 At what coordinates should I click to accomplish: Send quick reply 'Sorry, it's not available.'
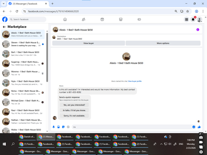74,116
